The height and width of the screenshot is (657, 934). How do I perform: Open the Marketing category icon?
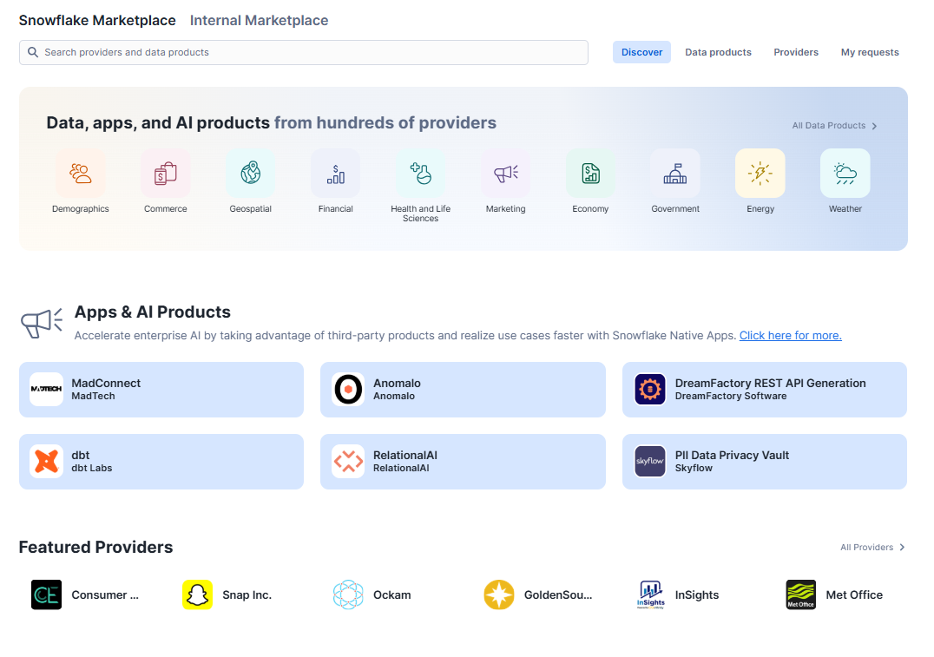point(505,173)
